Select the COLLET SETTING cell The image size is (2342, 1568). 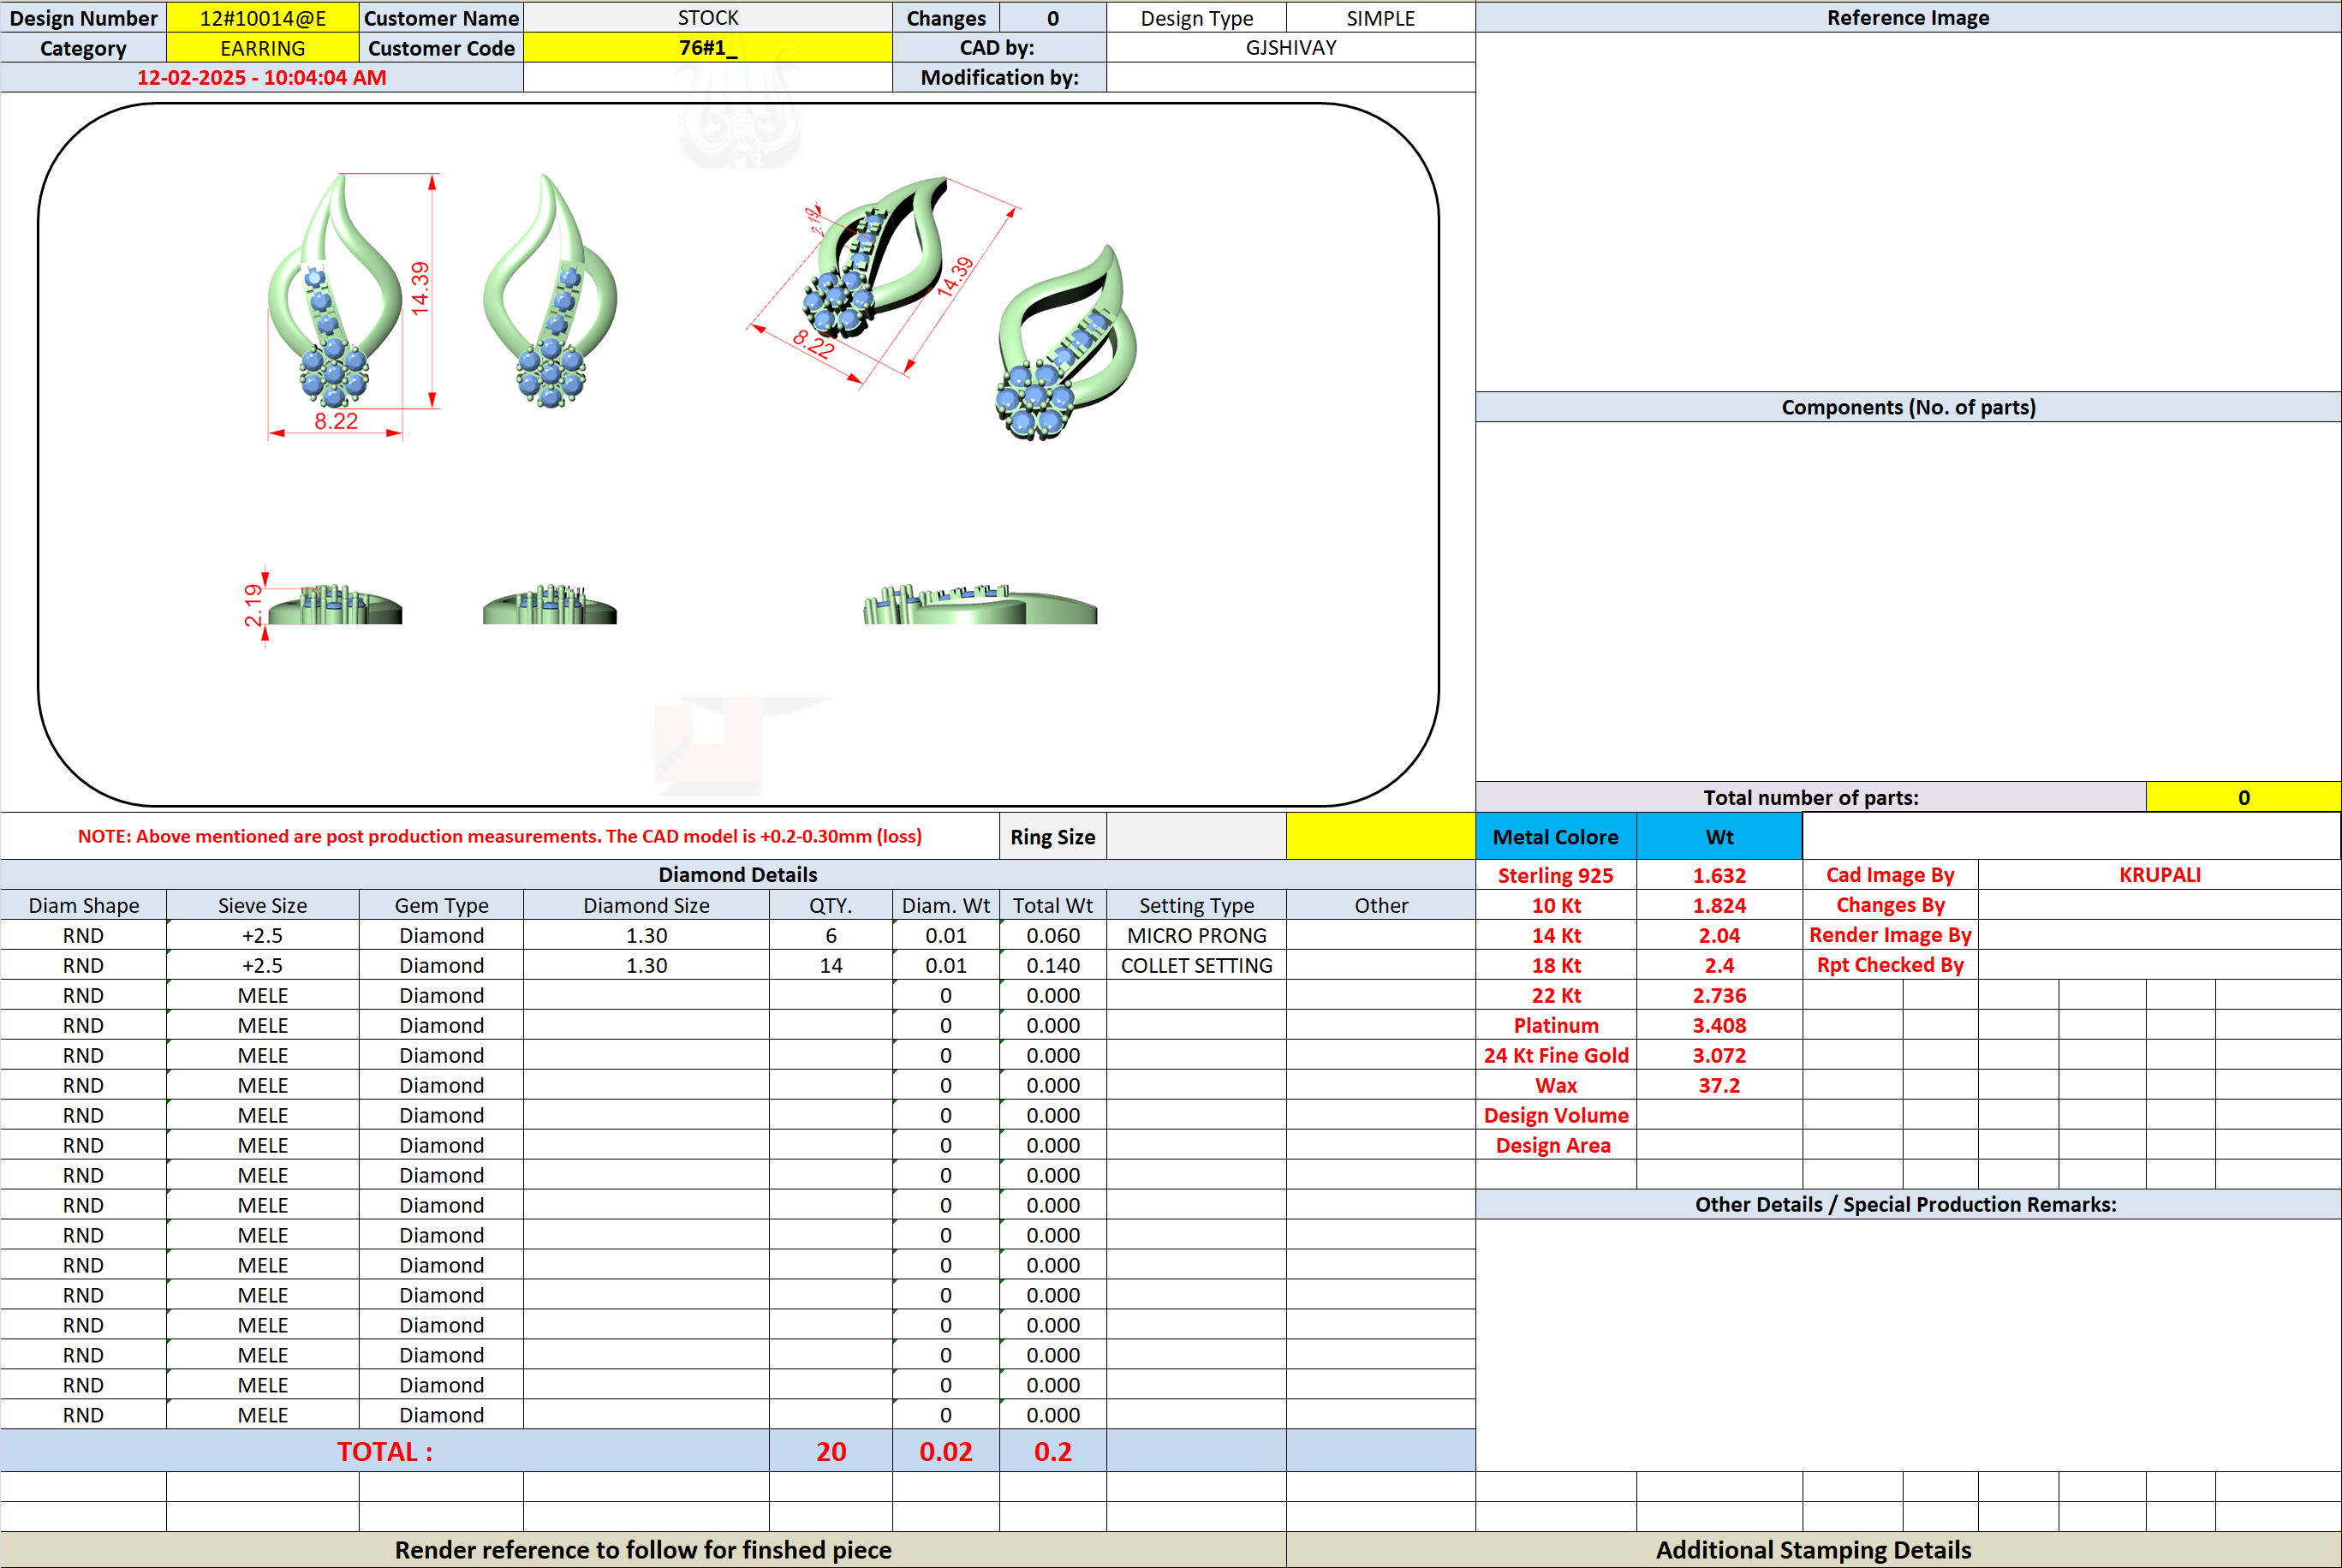tap(1196, 965)
